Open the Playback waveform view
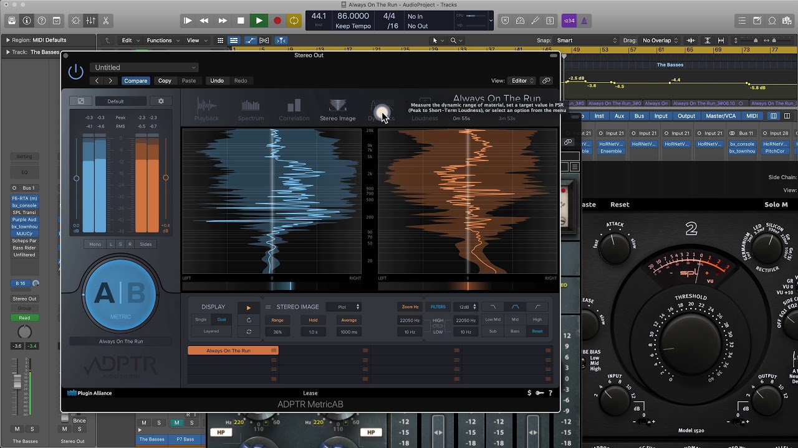Screen dimensions: 798x448 click(x=206, y=110)
